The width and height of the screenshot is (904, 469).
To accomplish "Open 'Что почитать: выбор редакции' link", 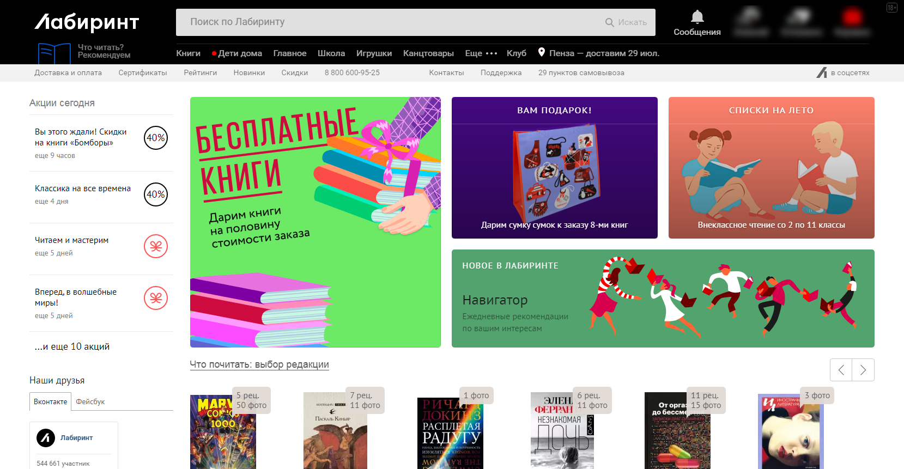I will pyautogui.click(x=259, y=364).
